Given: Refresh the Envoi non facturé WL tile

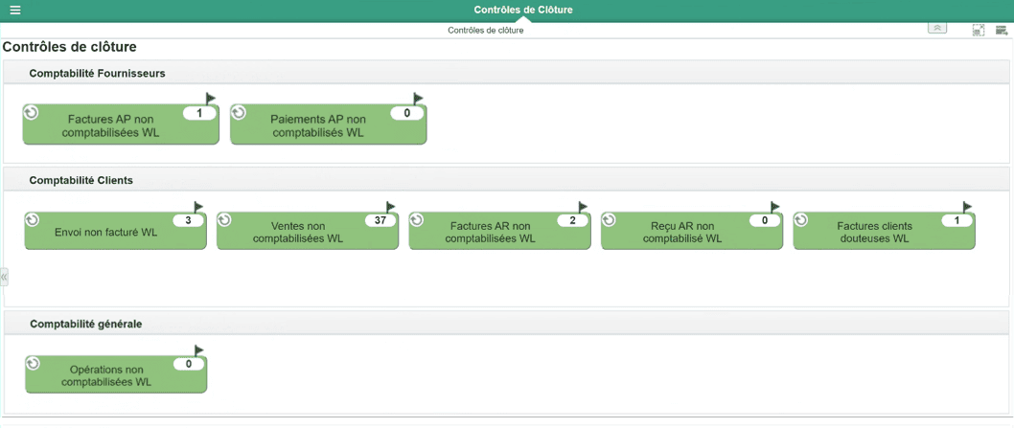Looking at the screenshot, I should (33, 220).
